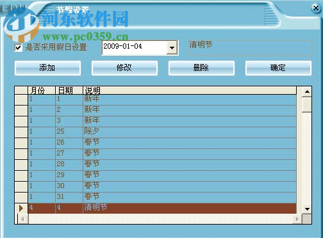Click the vertical scrollbar thumb
This screenshot has height=238, width=323.
click(307, 104)
